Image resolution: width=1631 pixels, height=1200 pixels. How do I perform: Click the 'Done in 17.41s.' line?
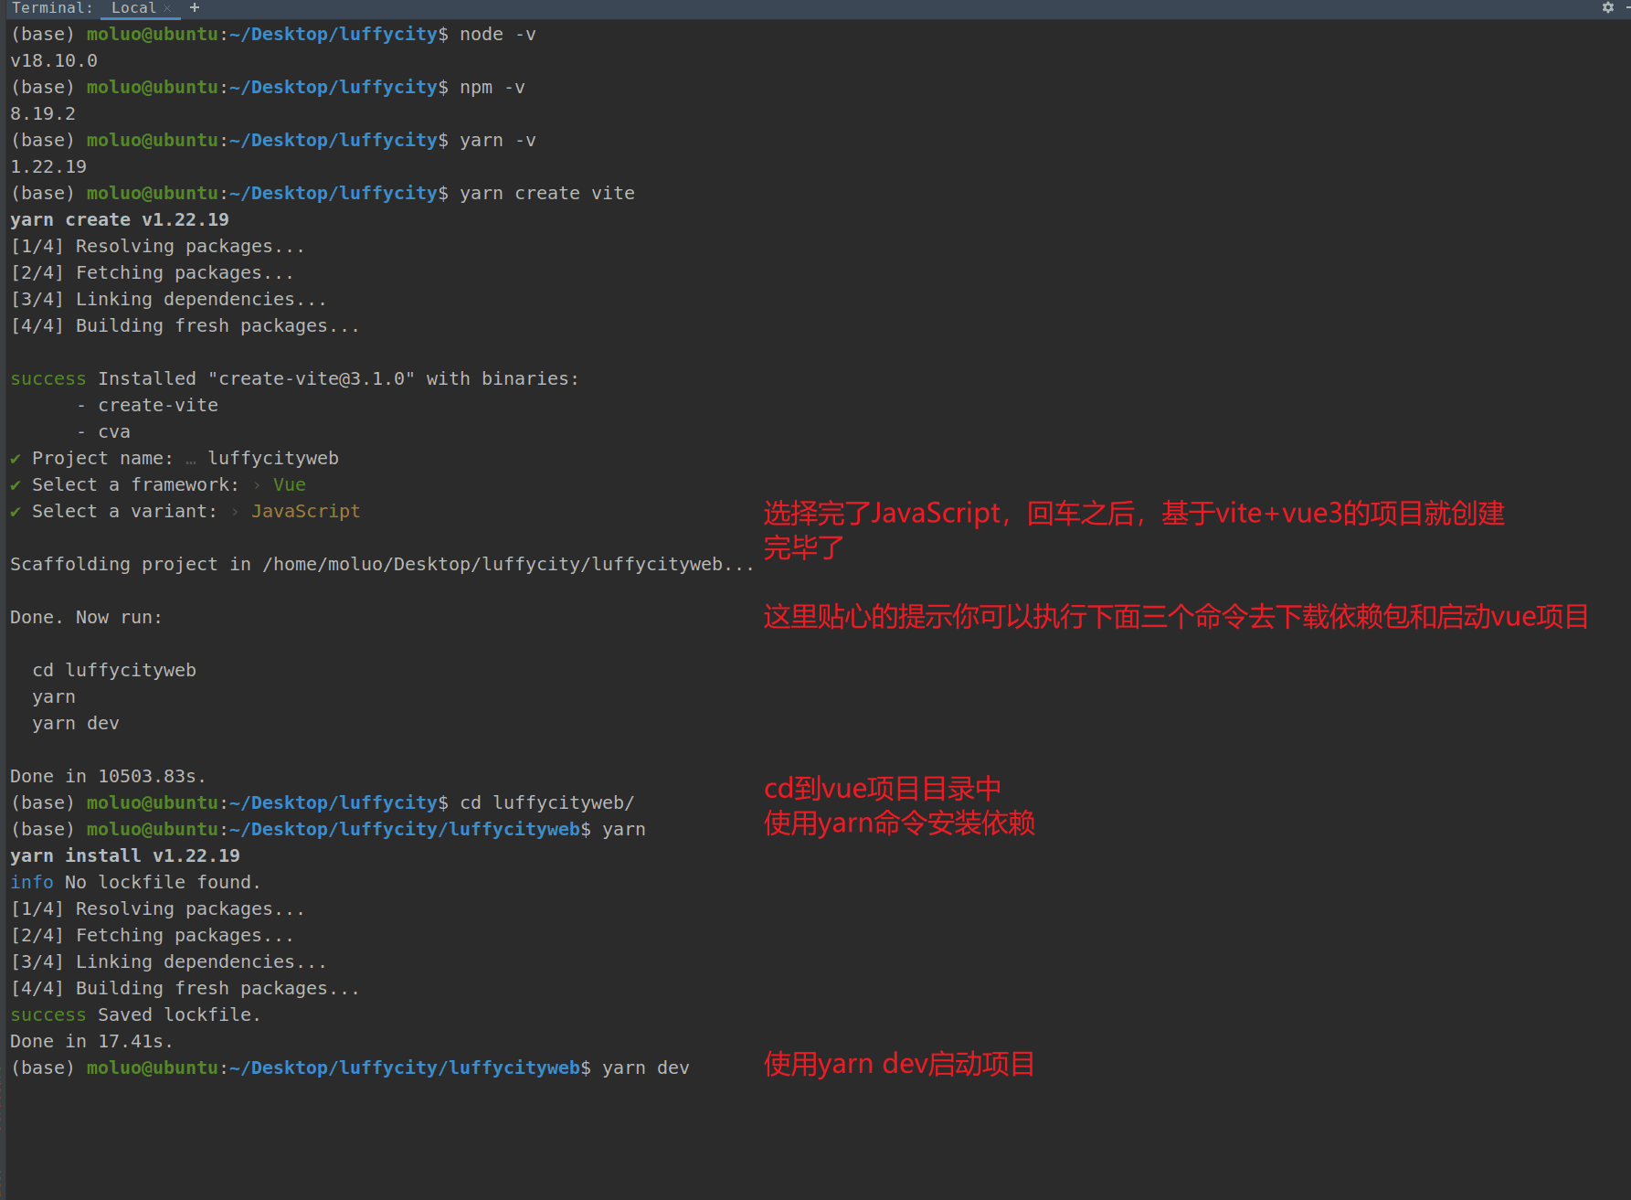(91, 1041)
